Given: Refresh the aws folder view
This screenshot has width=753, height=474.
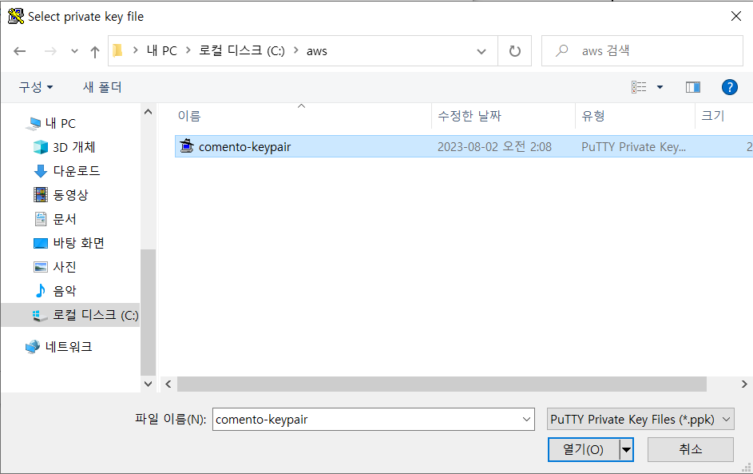Looking at the screenshot, I should [x=515, y=51].
